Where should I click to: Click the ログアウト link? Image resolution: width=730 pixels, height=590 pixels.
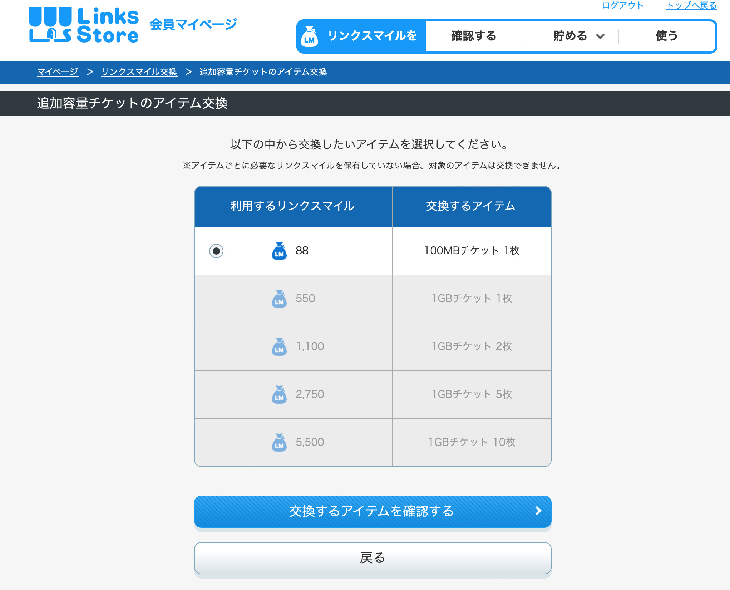(622, 5)
